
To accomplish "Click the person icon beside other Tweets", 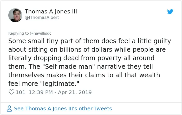I will [9, 109].
